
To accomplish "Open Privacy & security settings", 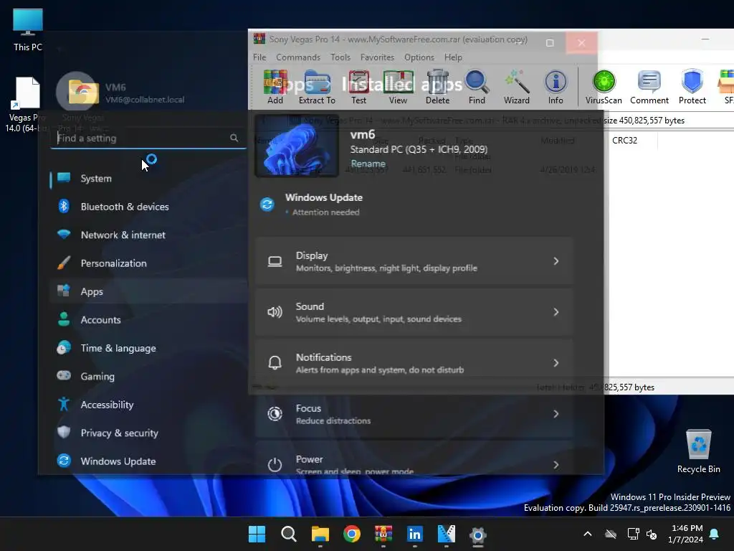I will [148, 433].
